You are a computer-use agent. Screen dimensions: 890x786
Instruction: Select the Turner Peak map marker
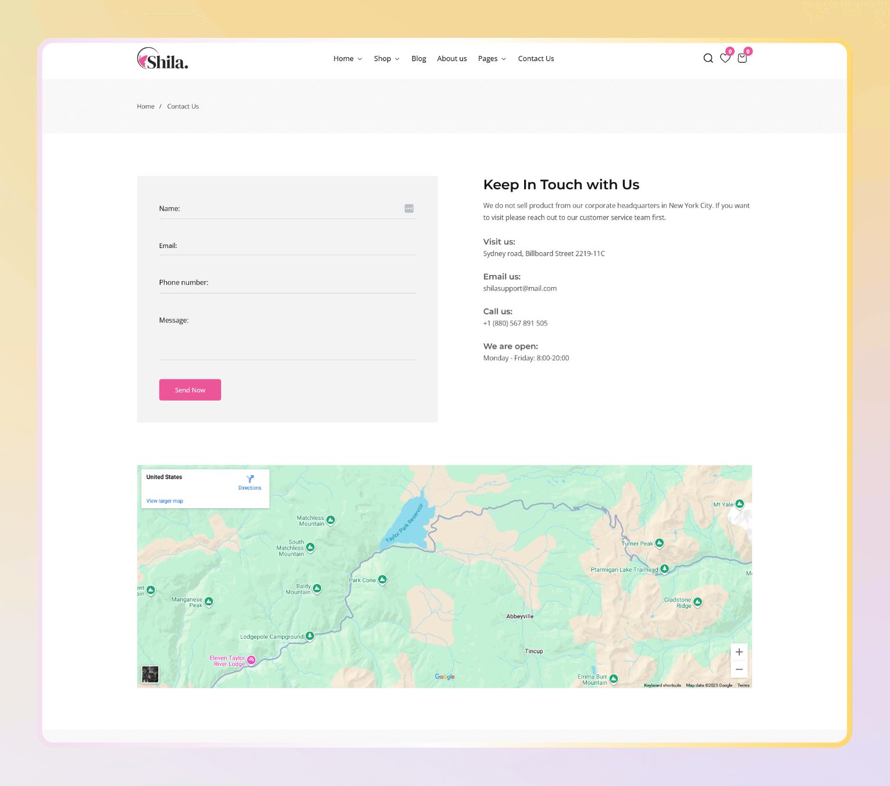pyautogui.click(x=659, y=543)
